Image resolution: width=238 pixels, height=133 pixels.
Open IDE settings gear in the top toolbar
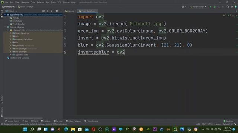[232, 7]
